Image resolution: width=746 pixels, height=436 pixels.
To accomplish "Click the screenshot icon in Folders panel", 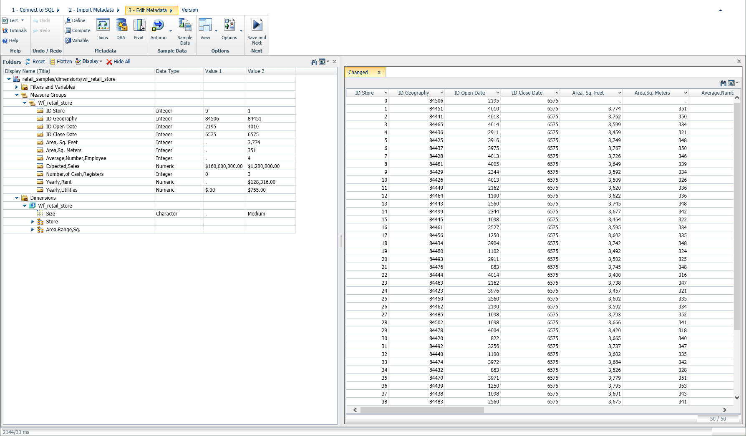I will pyautogui.click(x=322, y=62).
